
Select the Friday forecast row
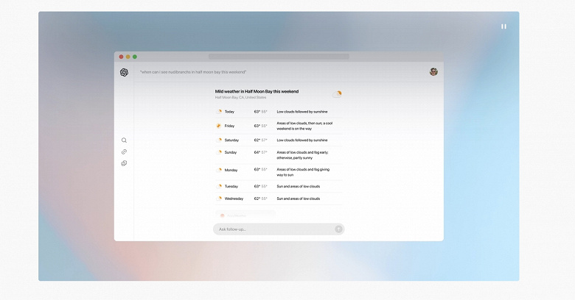coord(279,126)
